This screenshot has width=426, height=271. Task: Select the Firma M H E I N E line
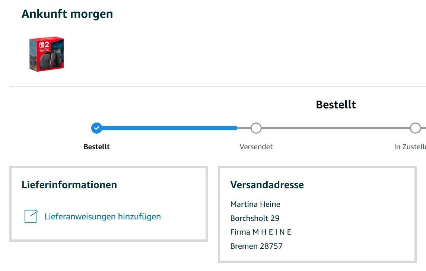261,232
